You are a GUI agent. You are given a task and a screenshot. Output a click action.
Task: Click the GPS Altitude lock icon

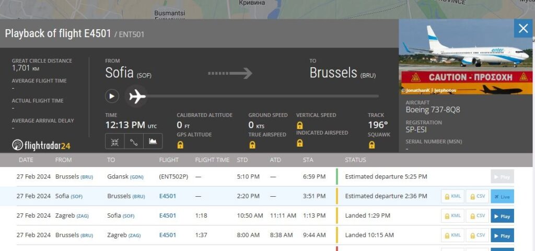(x=180, y=145)
